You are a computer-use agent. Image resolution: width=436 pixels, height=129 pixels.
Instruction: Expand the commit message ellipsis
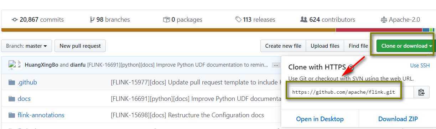point(276,65)
